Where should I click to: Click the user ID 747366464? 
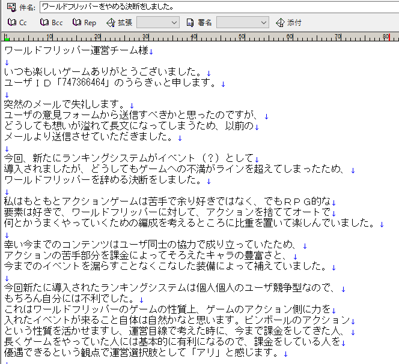click(x=84, y=83)
